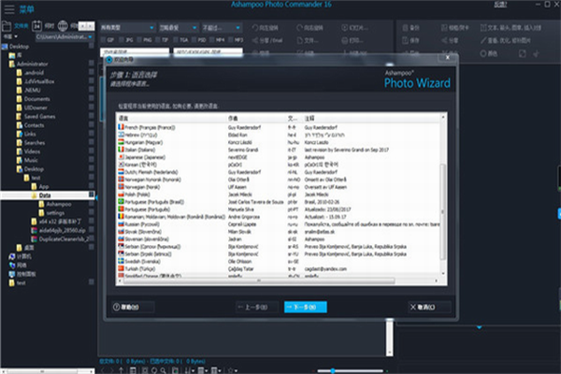The image size is (561, 374).
Task: Enable the PNG file type checkbox
Action: click(x=139, y=40)
